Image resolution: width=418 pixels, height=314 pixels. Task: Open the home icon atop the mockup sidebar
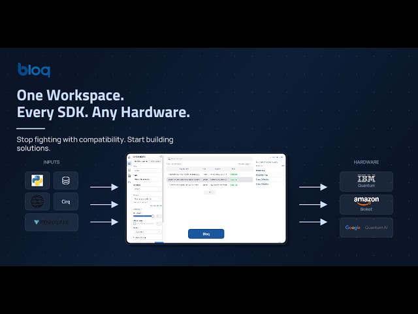tap(129, 157)
